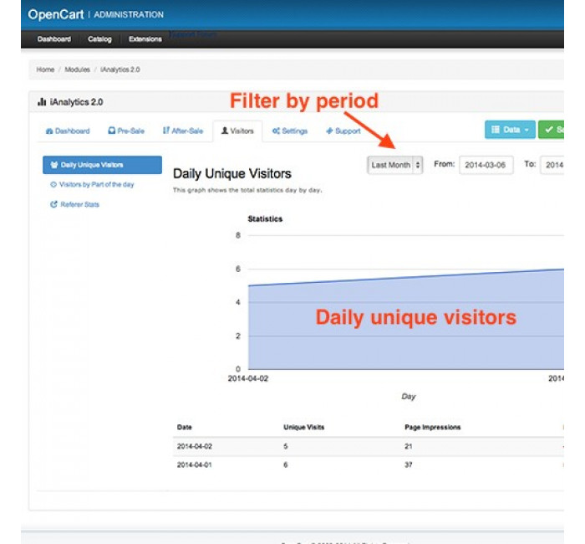Click the Settings gears icon

point(276,131)
